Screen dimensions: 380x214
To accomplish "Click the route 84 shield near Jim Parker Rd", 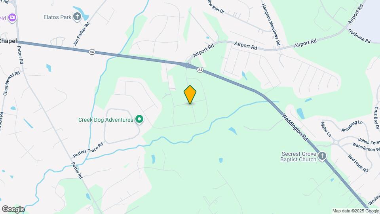I will pyautogui.click(x=92, y=52).
